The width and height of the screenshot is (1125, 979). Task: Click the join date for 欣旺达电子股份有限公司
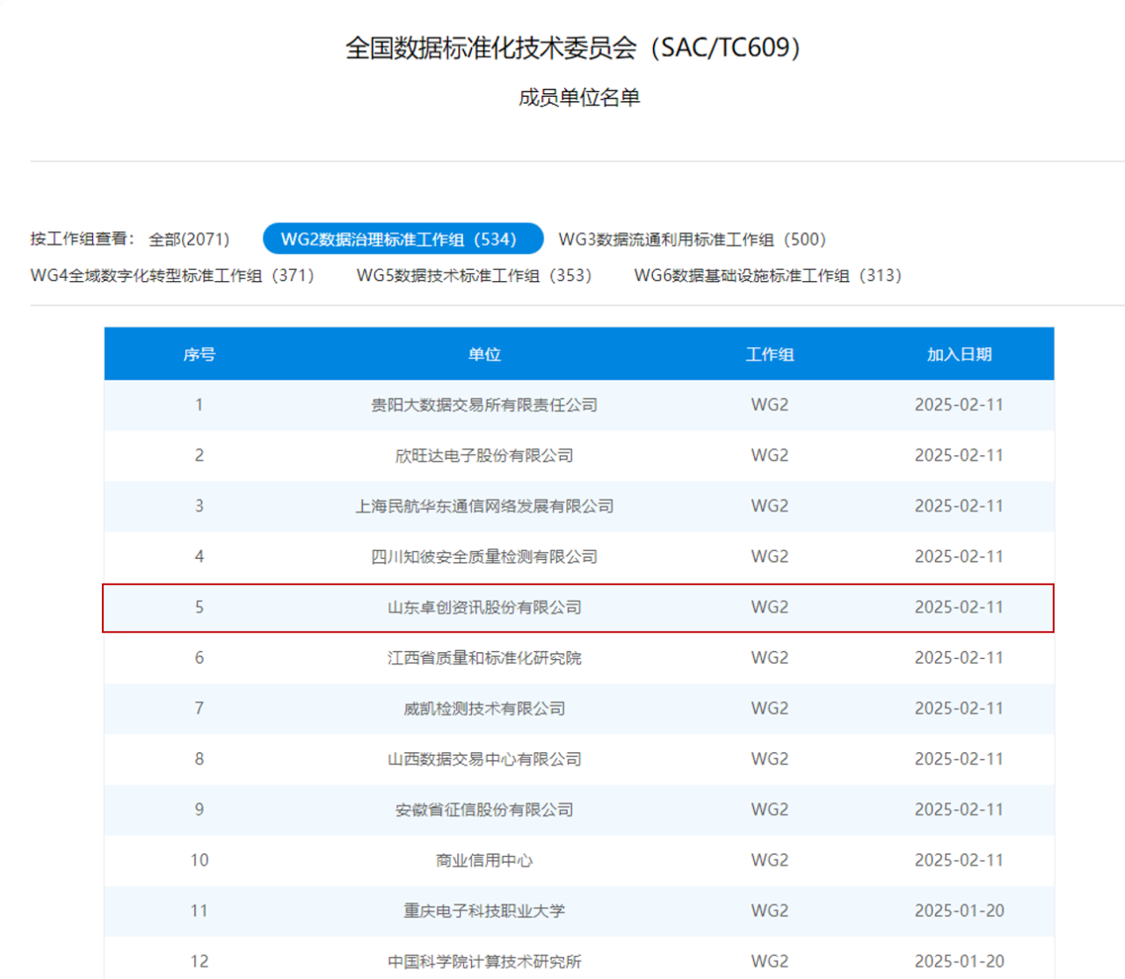[x=959, y=455]
